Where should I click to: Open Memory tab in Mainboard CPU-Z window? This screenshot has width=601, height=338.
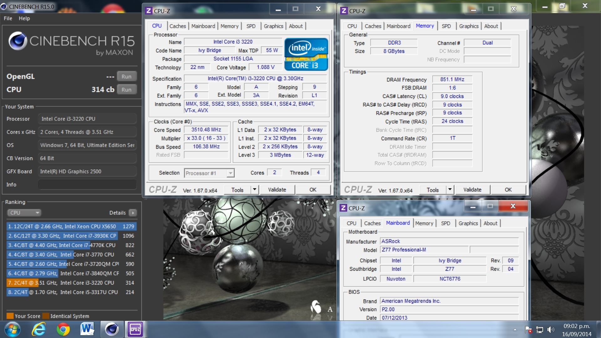coord(424,223)
